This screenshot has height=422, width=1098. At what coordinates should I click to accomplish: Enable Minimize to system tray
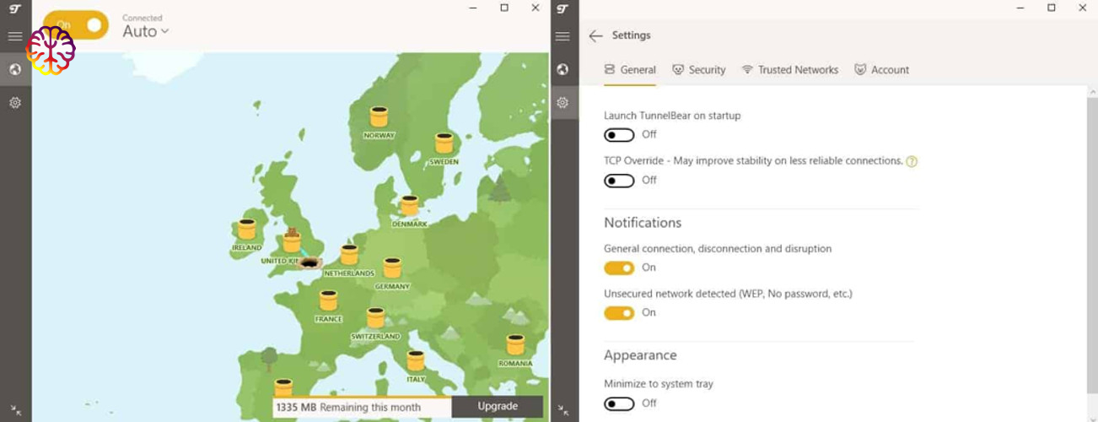pos(619,403)
